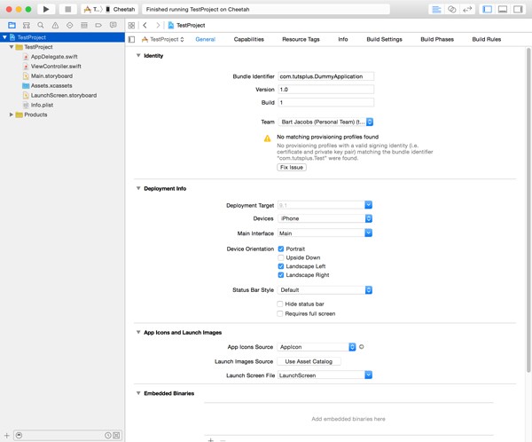The width and height of the screenshot is (532, 442).
Task: Click the Bundle Identifier field
Action: click(325, 76)
